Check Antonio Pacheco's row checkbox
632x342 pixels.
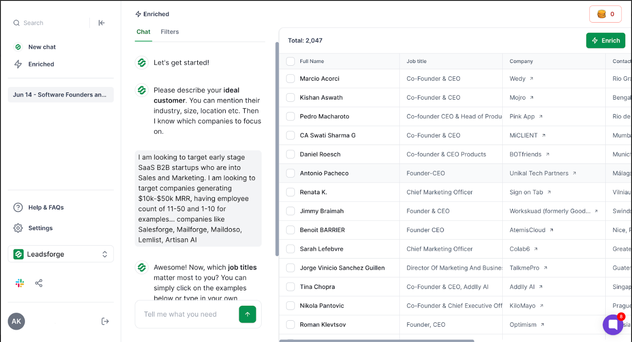tap(290, 173)
